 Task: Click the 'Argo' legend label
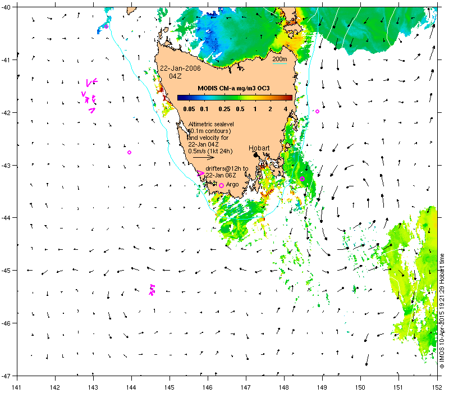click(x=232, y=185)
